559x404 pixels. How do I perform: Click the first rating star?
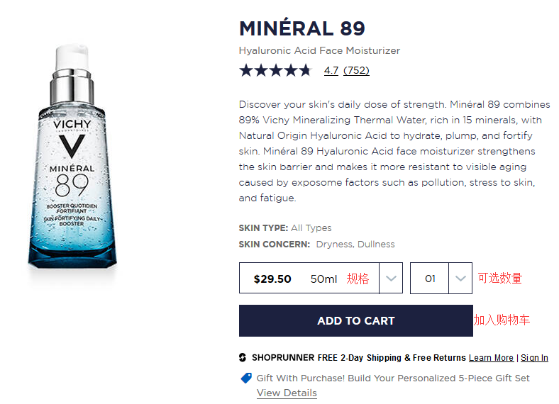(245, 70)
